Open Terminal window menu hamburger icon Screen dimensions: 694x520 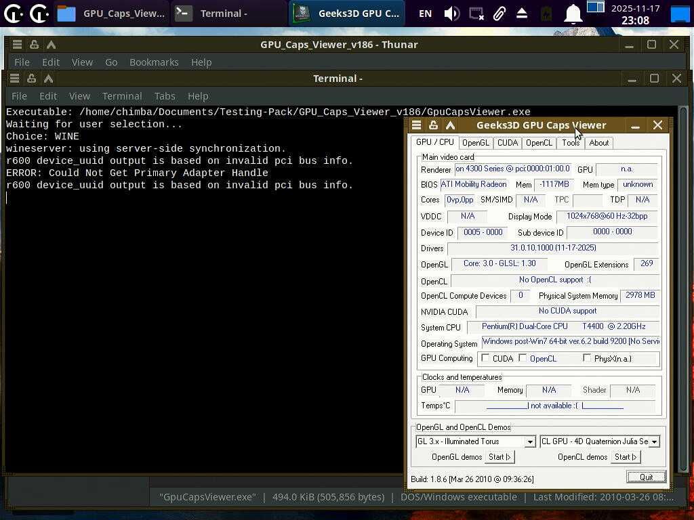[15, 79]
